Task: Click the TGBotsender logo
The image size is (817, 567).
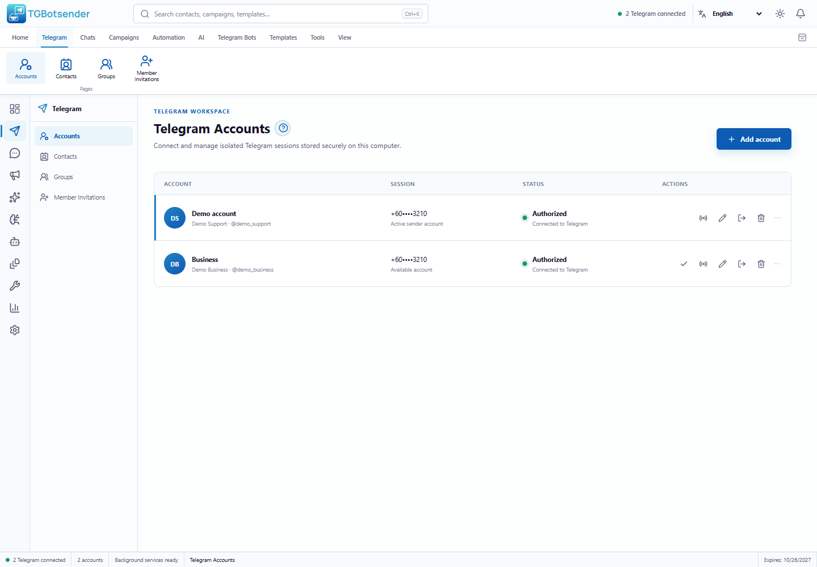Action: pos(48,14)
